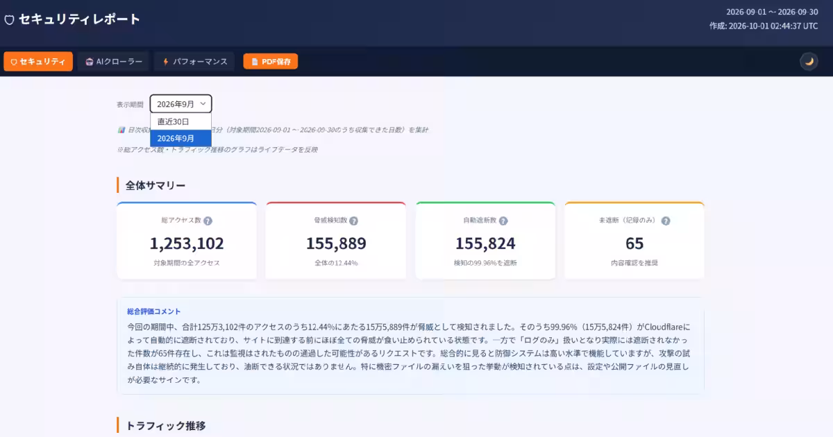
Task: Click the total access value 1,253,102
Action: pos(187,243)
